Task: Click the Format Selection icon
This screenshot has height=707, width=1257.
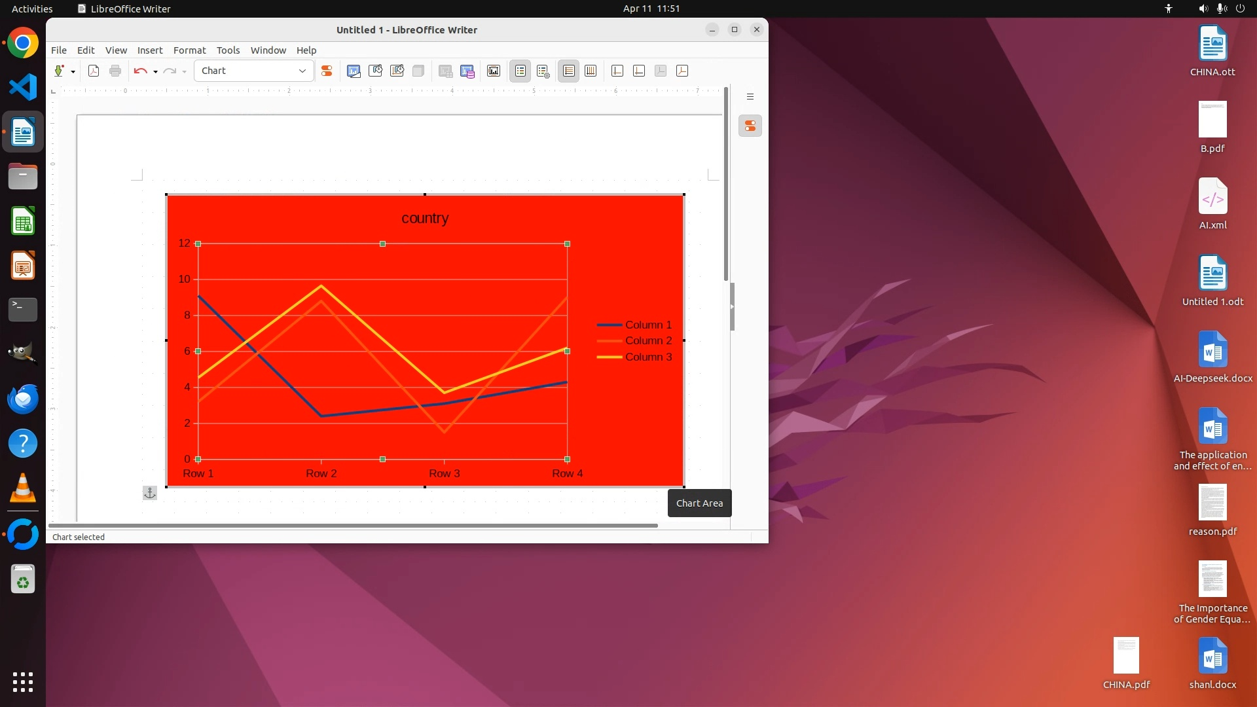Action: (x=327, y=71)
